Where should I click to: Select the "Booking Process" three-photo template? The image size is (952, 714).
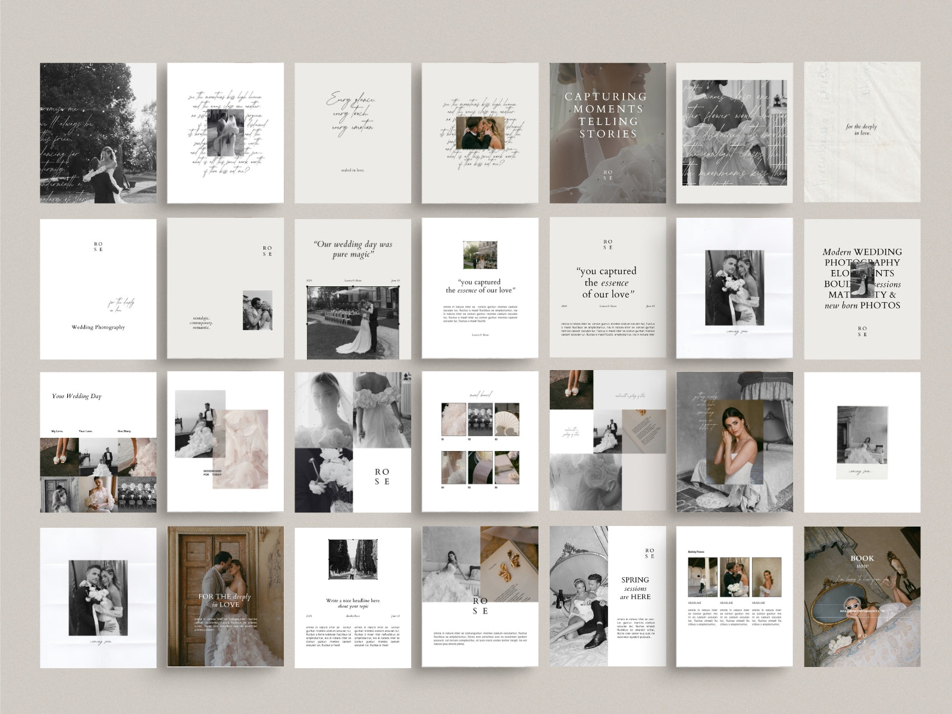735,597
